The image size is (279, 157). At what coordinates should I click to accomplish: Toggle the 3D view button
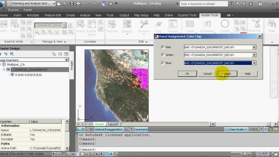click(90, 129)
